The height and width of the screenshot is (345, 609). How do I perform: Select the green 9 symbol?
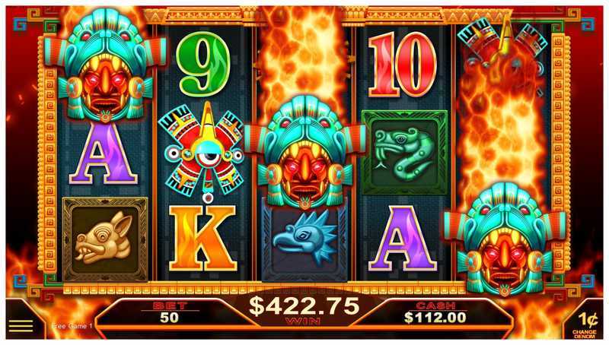pyautogui.click(x=203, y=64)
